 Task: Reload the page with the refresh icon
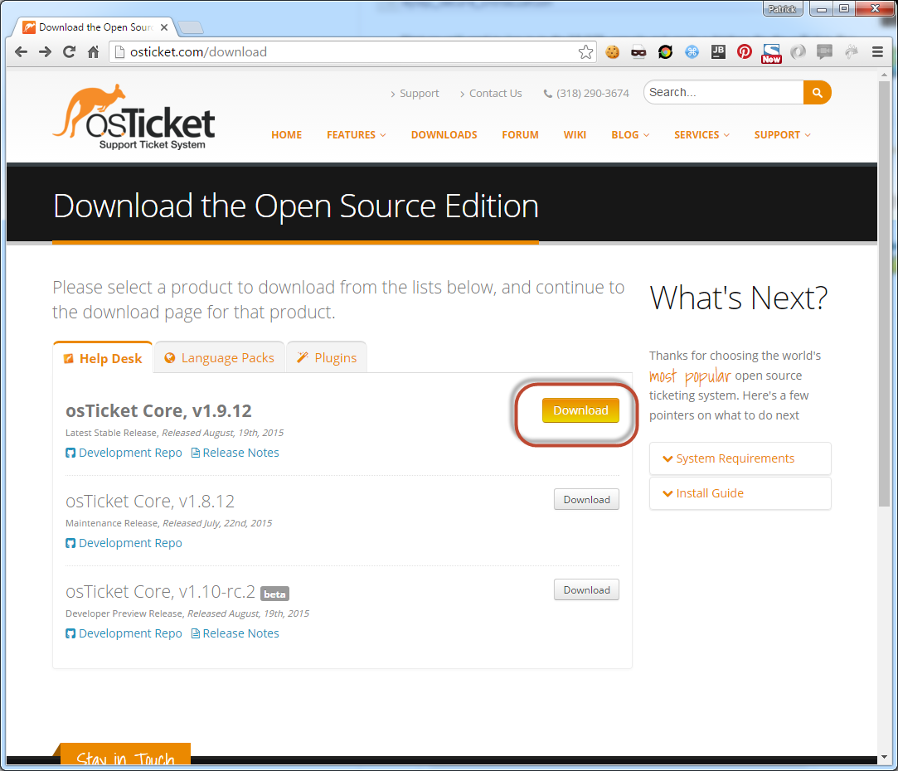click(70, 52)
